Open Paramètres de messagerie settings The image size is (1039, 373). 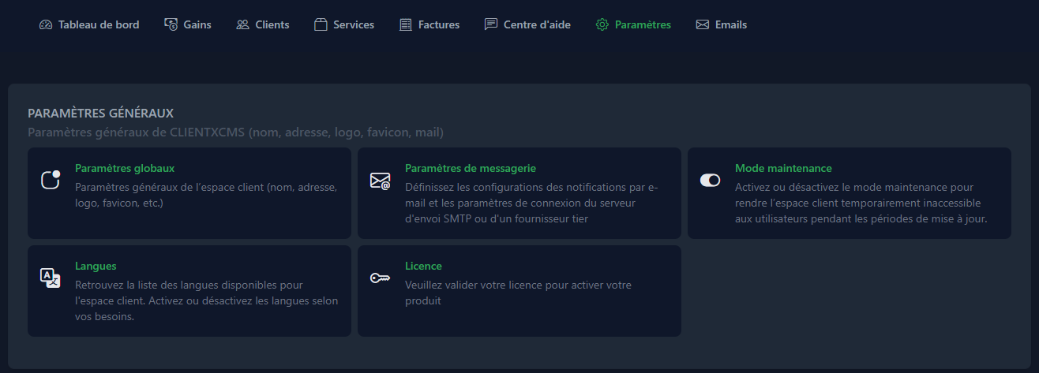click(x=471, y=168)
